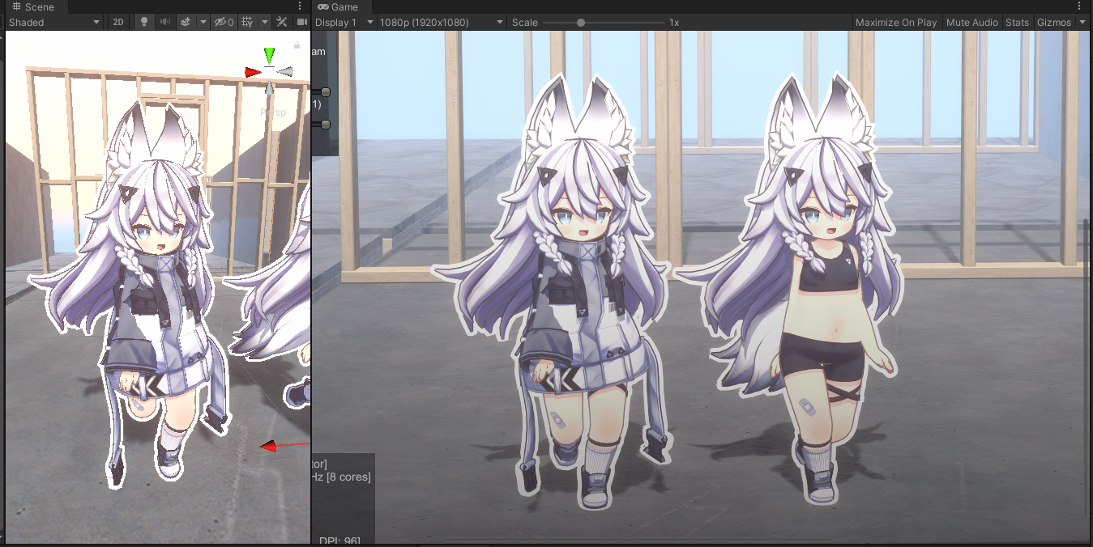This screenshot has width=1093, height=547.
Task: Toggle scene audio speaker icon
Action: (x=165, y=23)
